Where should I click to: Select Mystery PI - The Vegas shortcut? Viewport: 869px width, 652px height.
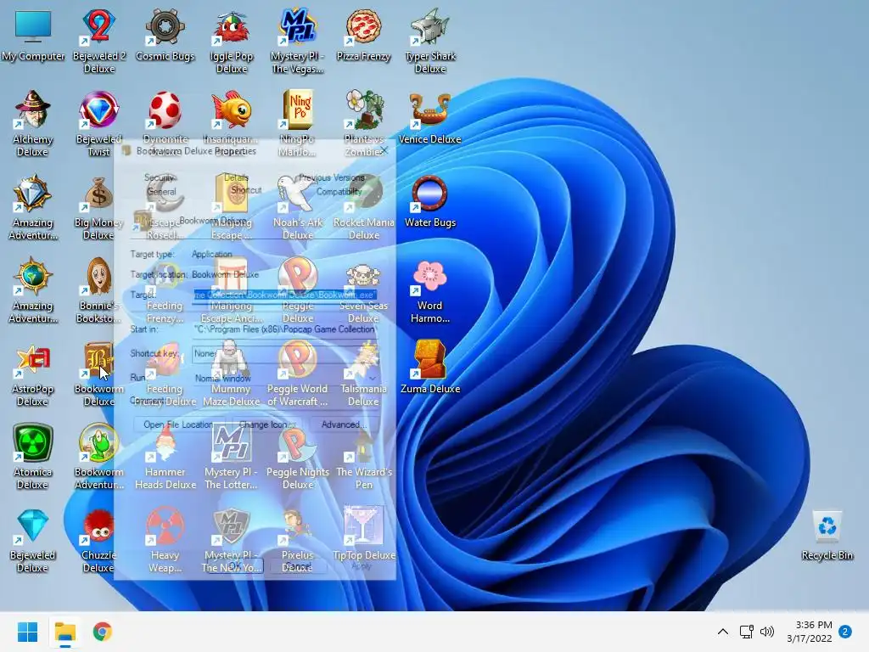(298, 42)
